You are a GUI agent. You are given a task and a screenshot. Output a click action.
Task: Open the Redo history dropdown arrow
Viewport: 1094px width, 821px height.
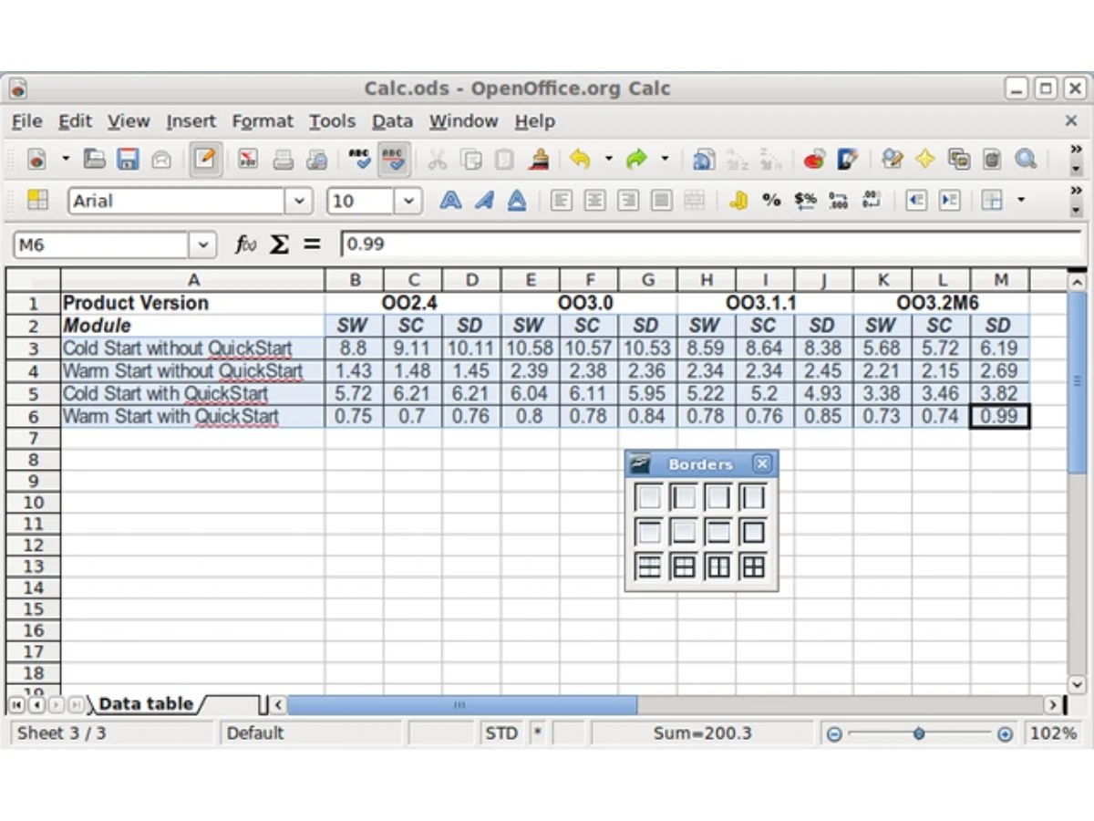(x=665, y=160)
